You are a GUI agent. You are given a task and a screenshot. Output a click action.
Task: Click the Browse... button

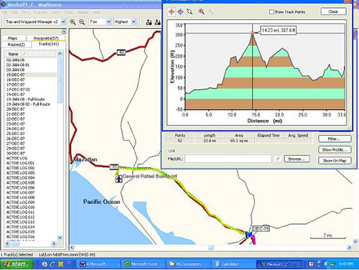coord(297,159)
